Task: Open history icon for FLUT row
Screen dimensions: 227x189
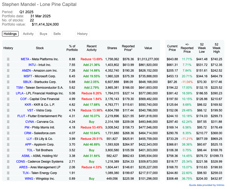Action: tap(8, 116)
